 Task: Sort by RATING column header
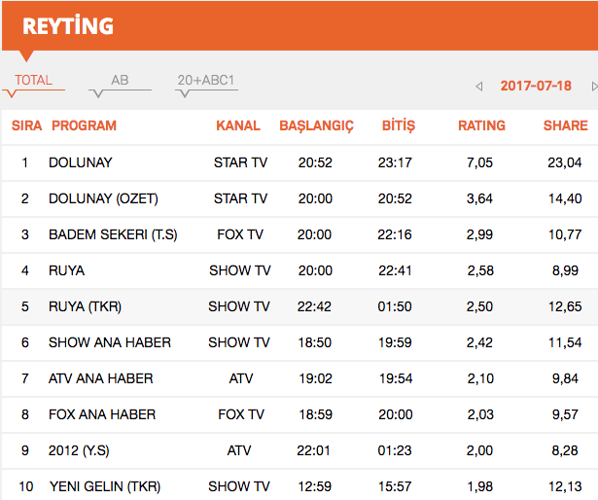(481, 125)
